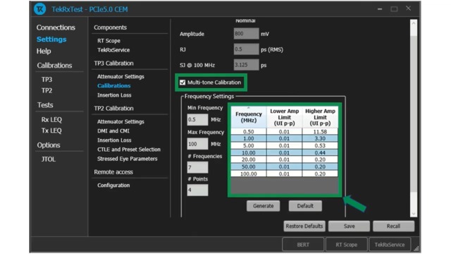The width and height of the screenshot is (451, 254).
Task: Click the Recall button
Action: 393,226
